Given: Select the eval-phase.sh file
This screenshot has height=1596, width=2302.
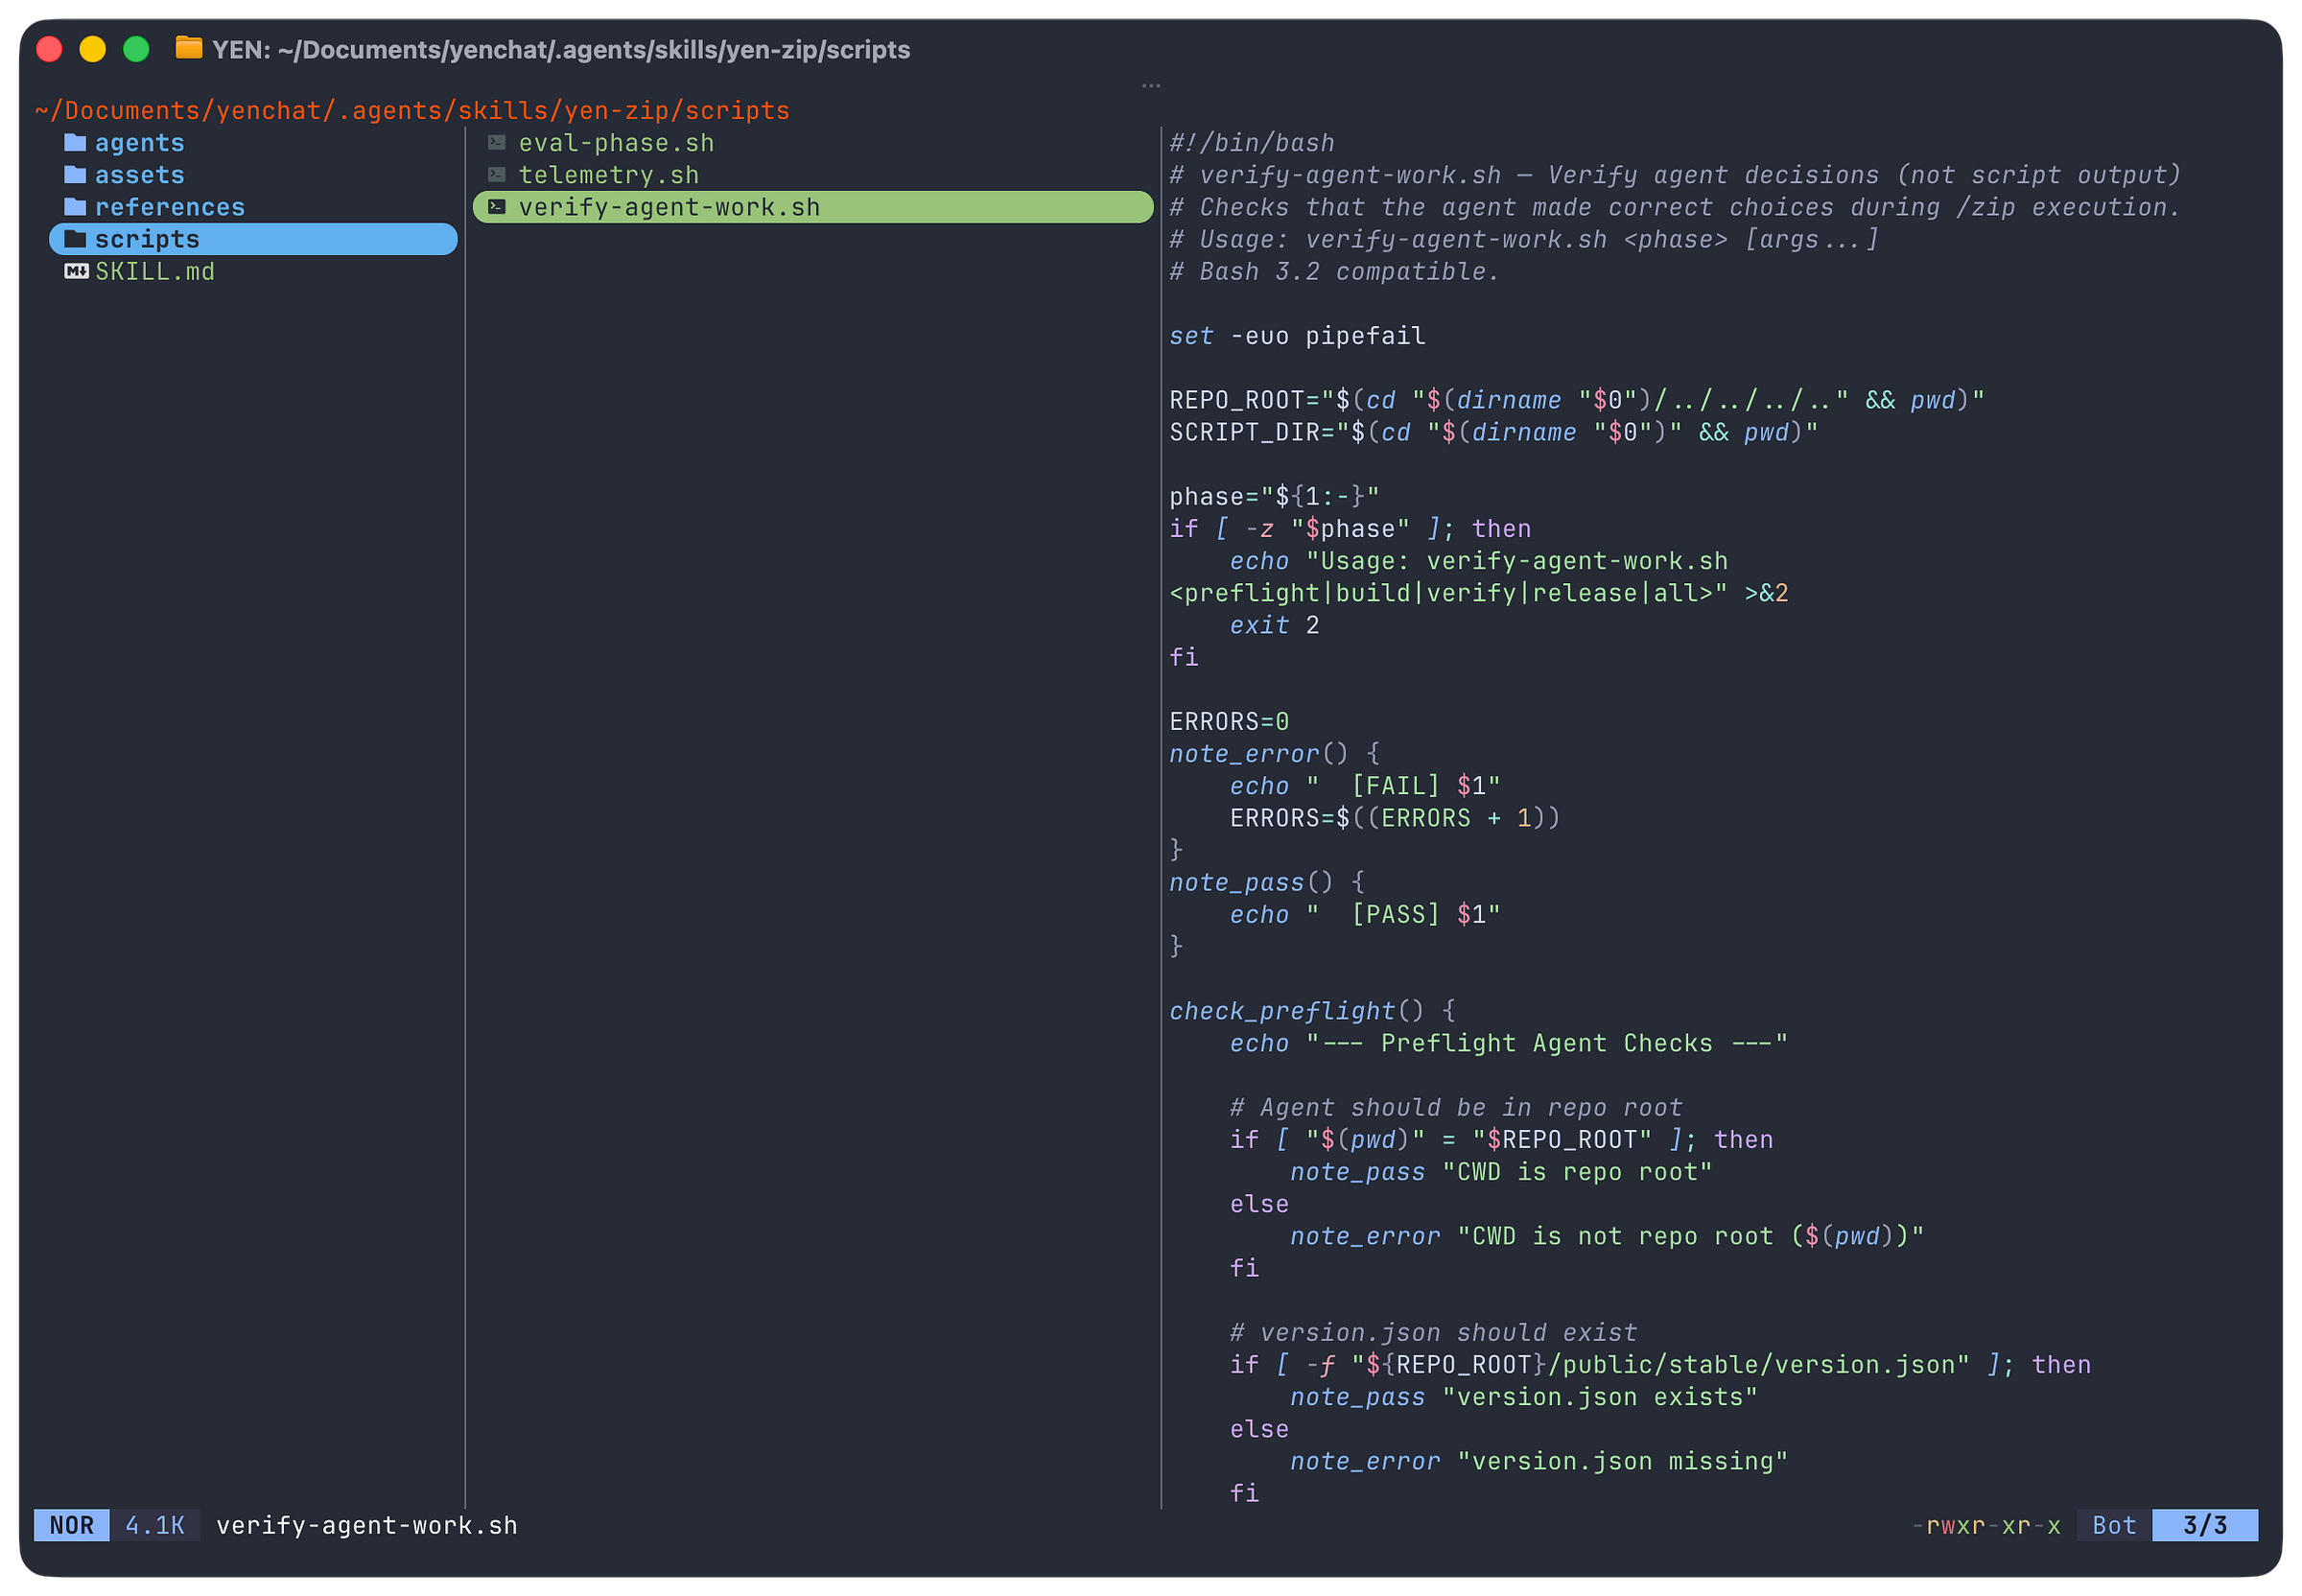Looking at the screenshot, I should click(616, 143).
